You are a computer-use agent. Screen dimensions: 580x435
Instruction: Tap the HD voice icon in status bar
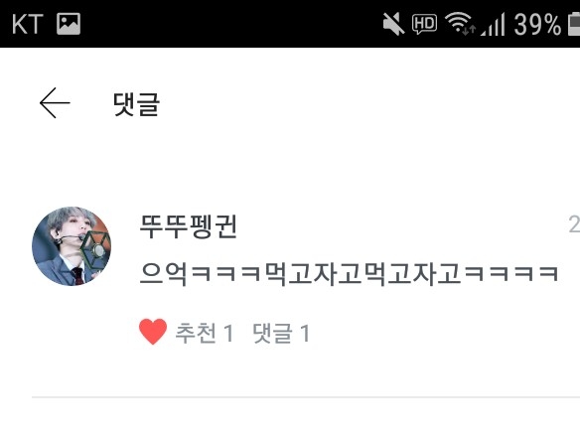pyautogui.click(x=424, y=24)
